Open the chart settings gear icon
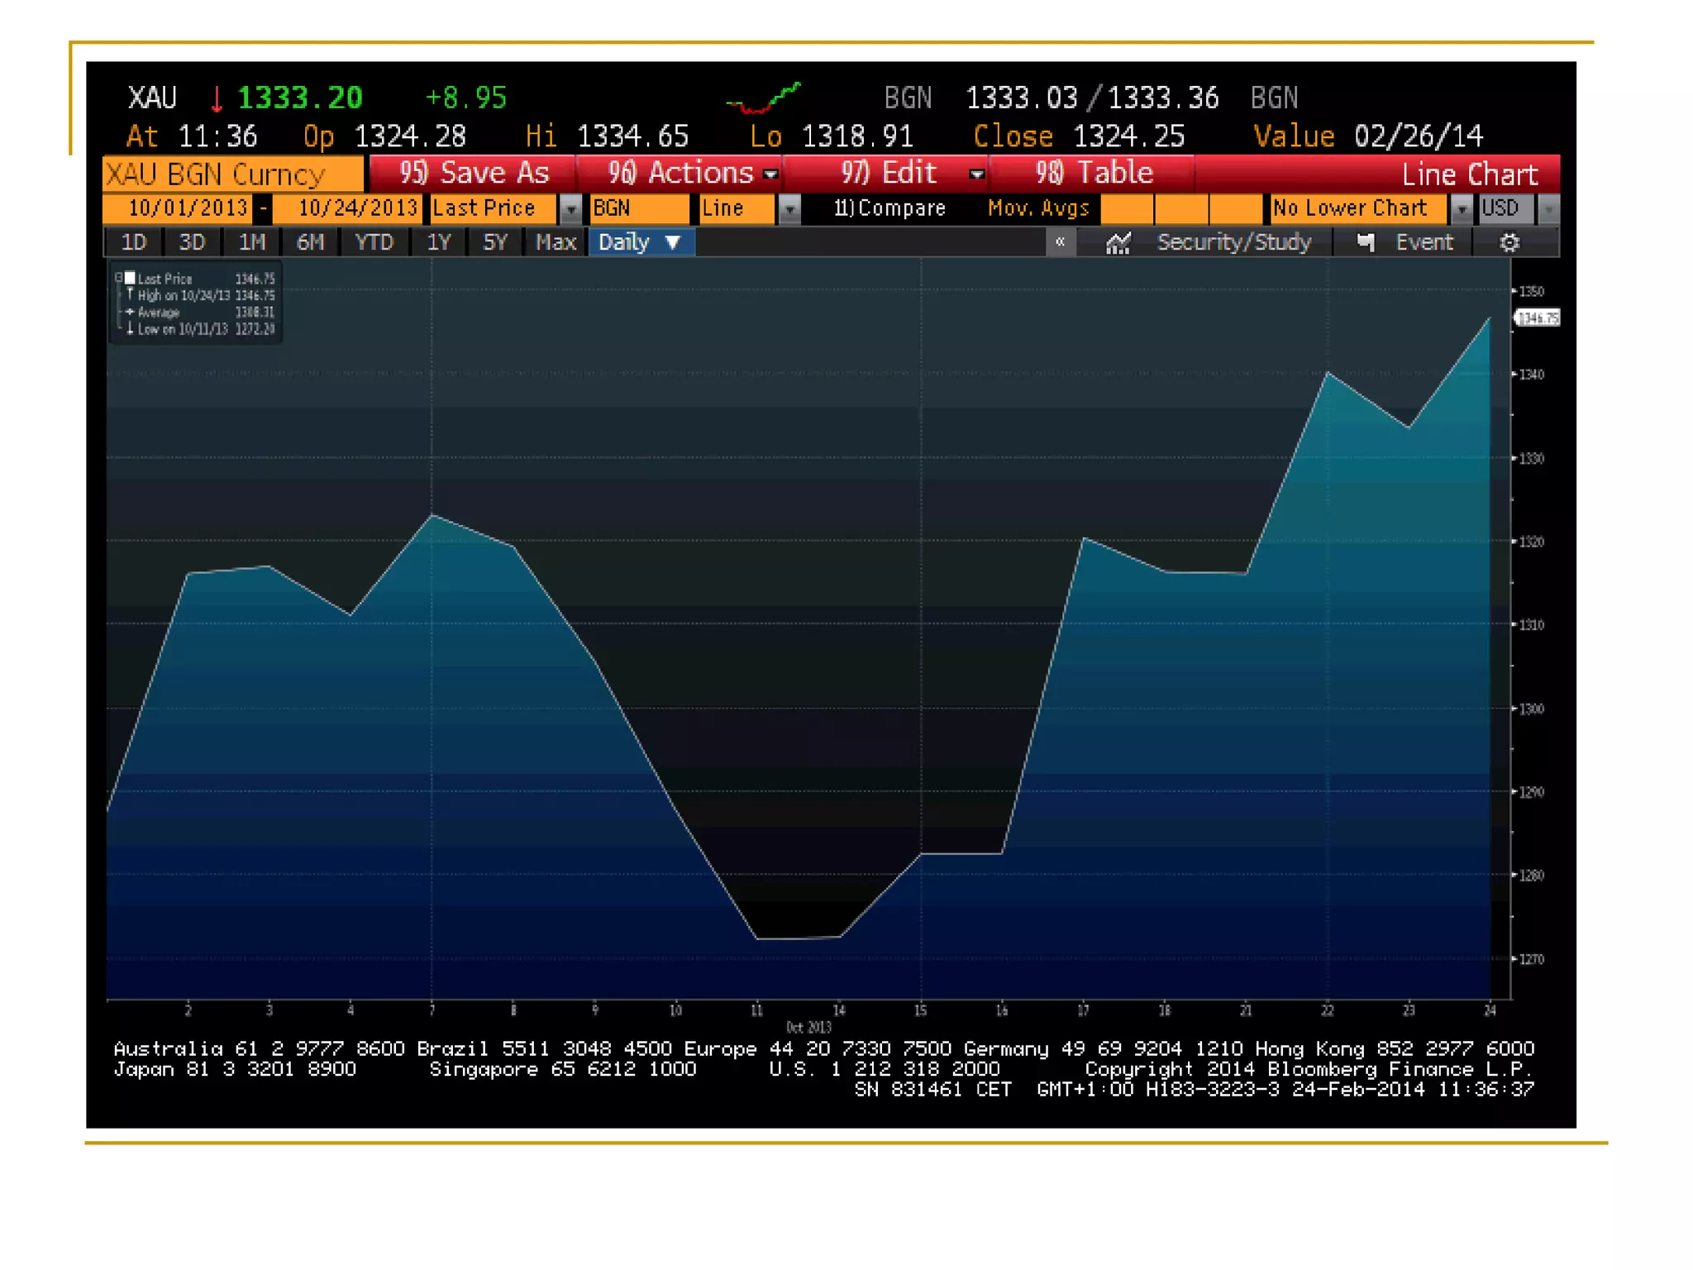Screen dimensions: 1693x1270 (1509, 242)
